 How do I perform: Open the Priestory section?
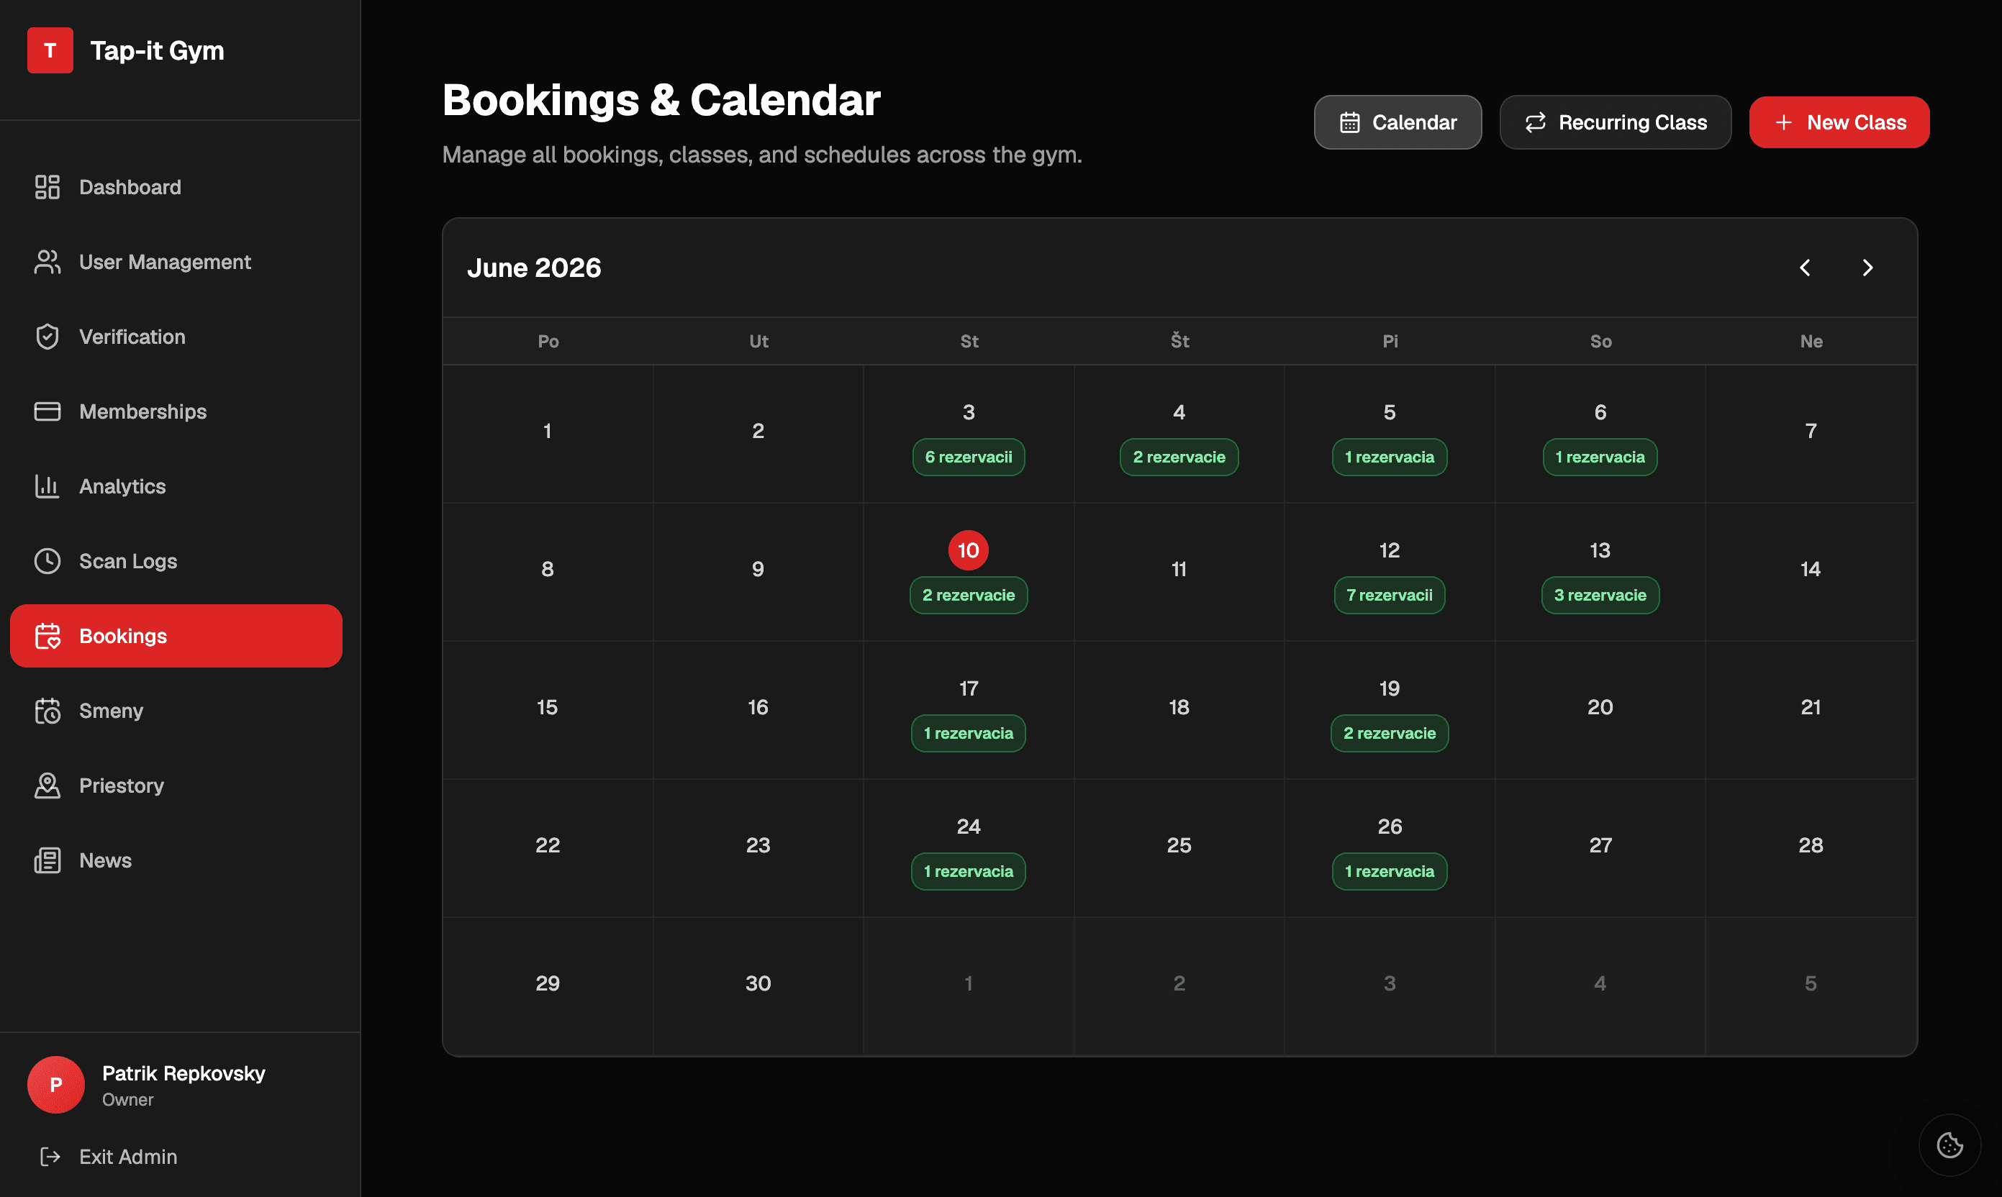point(176,786)
